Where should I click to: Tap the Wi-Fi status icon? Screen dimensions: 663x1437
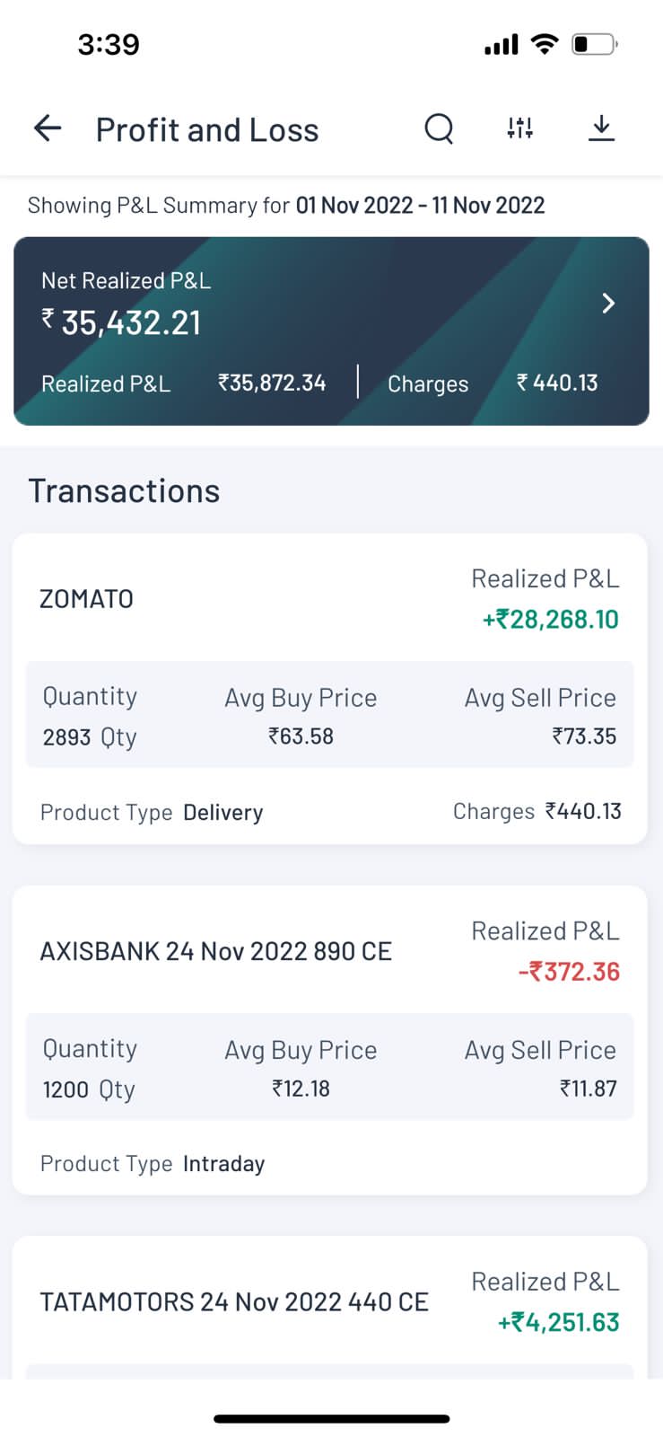(x=544, y=44)
